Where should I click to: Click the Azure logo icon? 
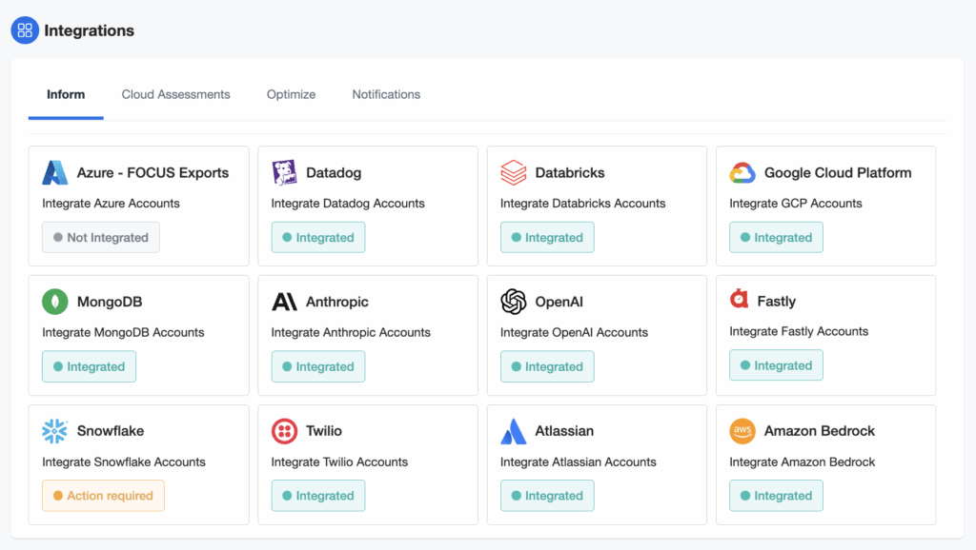(55, 172)
